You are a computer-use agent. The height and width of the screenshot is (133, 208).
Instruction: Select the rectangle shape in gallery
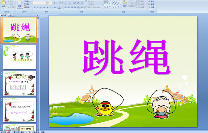pyautogui.click(x=116, y=1)
